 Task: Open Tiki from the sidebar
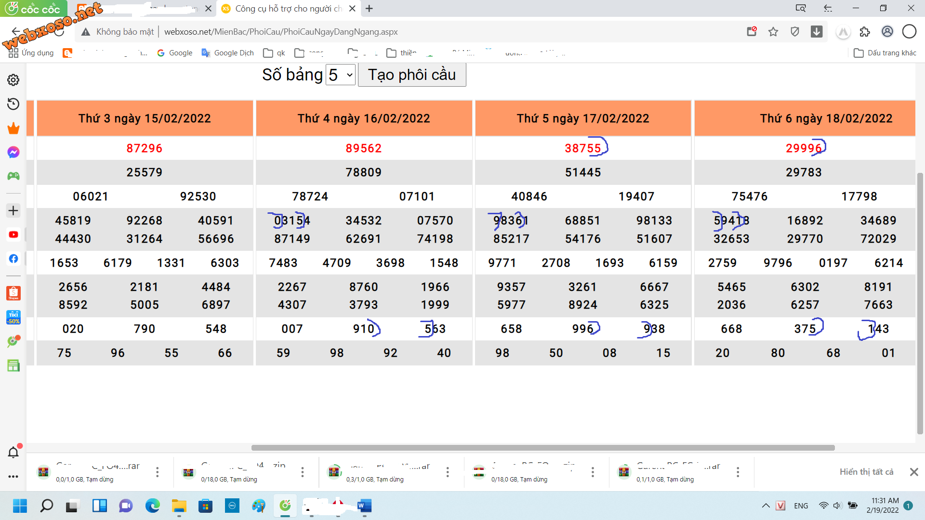click(x=13, y=317)
